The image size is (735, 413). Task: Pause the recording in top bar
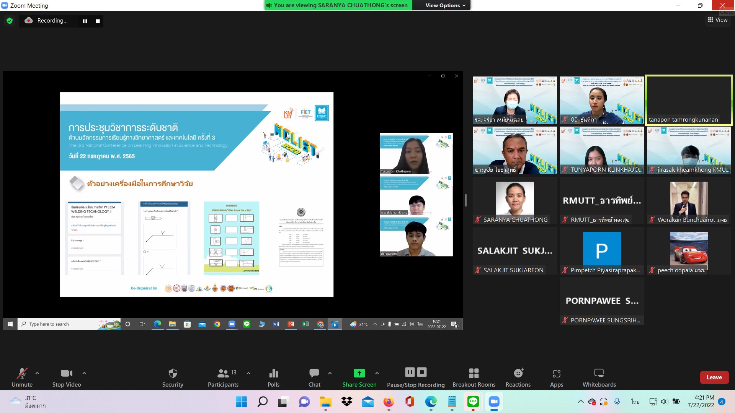coord(85,21)
